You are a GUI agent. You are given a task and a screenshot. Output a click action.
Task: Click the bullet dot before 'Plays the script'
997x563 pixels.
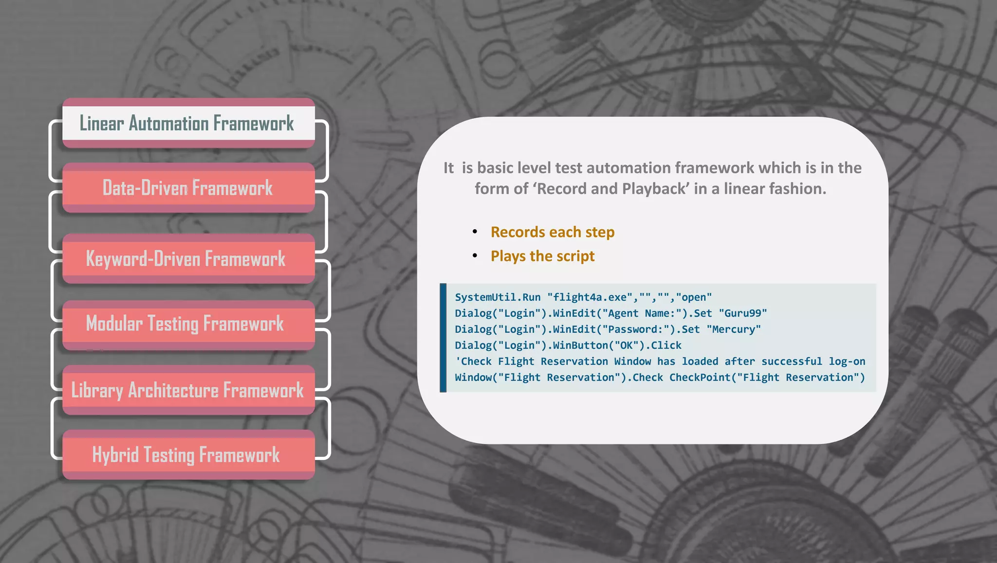pyautogui.click(x=475, y=256)
